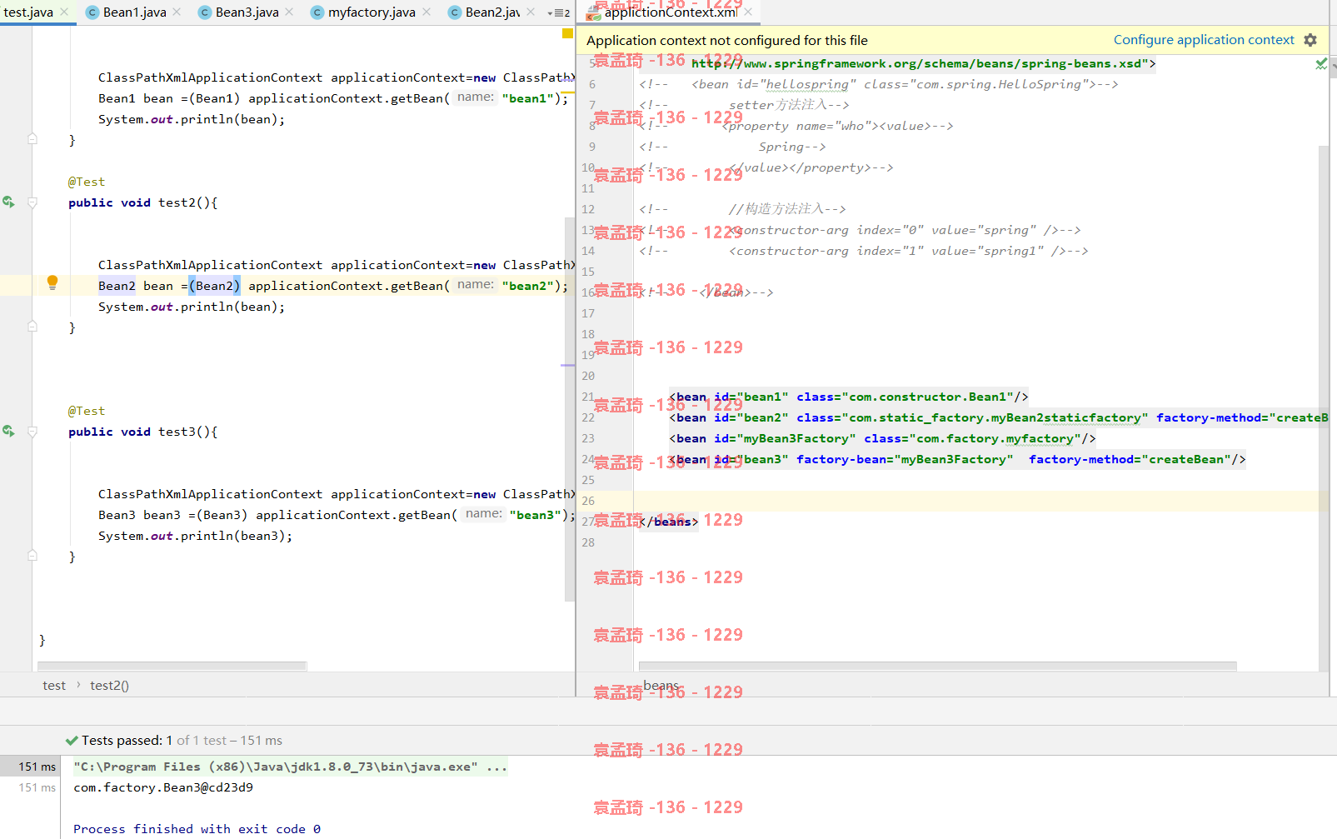The width and height of the screenshot is (1337, 839).
Task: Click the vertical scrollbar of XML editor
Action: tap(1324, 408)
